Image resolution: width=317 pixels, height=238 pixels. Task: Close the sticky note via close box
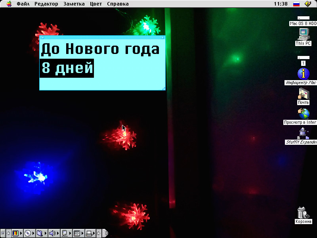coord(42,37)
